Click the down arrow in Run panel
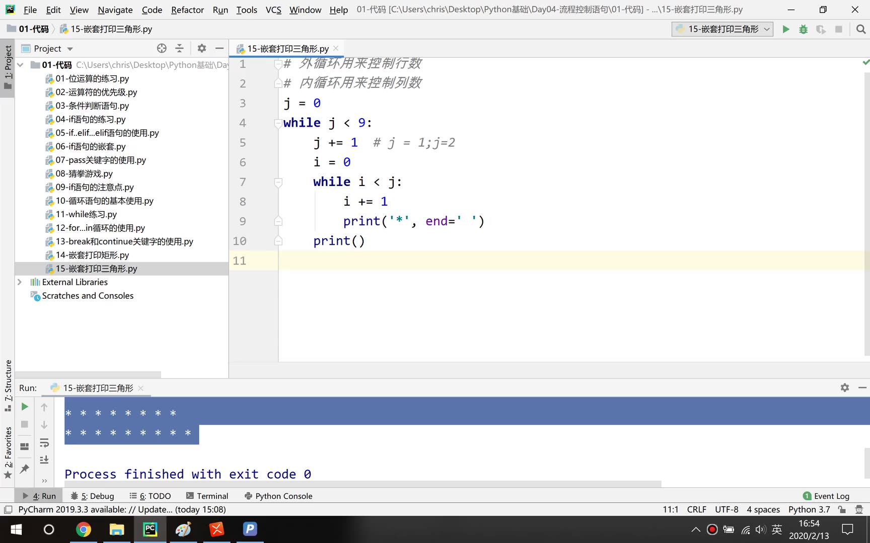This screenshot has width=870, height=543. 44,425
